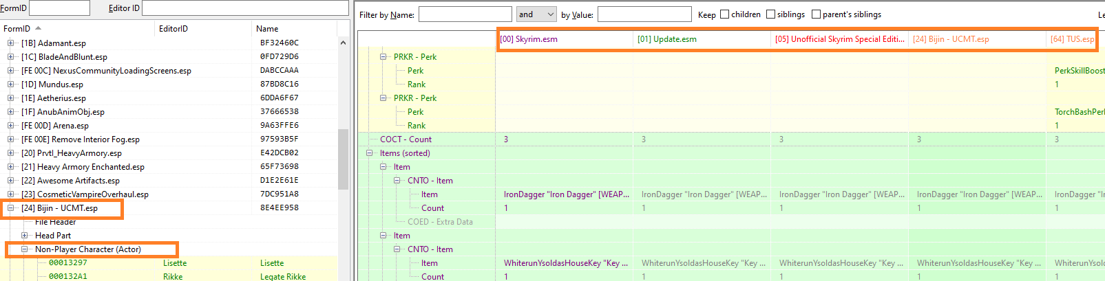Click the 8E4EE958 cell for Bijin - UCMT.esp
1105x281 pixels.
tap(280, 208)
